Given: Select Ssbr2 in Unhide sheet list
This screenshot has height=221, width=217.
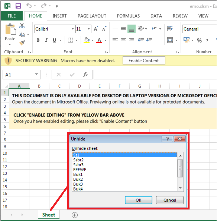Looking at the screenshot, I should (124, 160).
